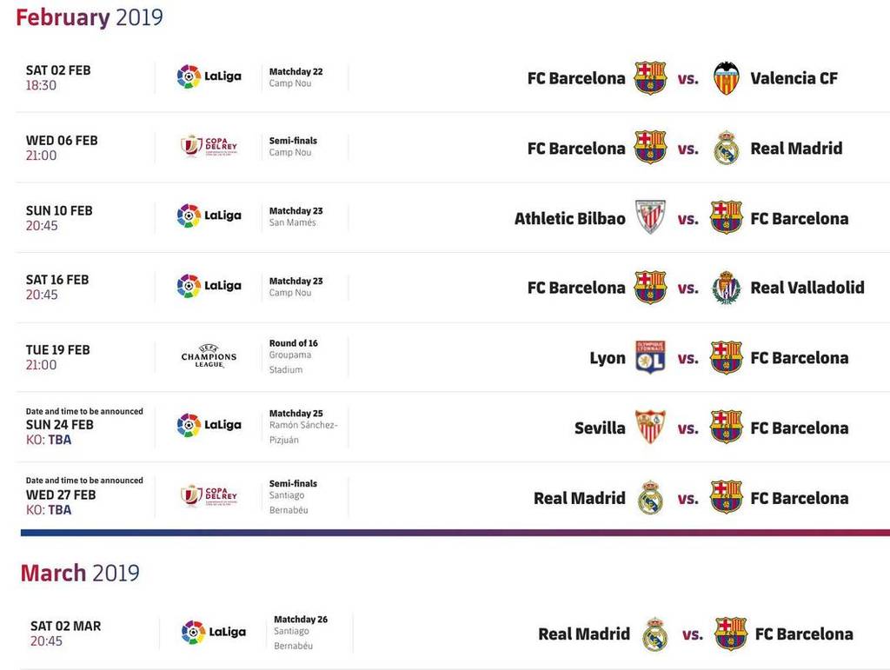890x670 pixels.
Task: Click the Real Valladolid crest icon
Action: tap(726, 288)
